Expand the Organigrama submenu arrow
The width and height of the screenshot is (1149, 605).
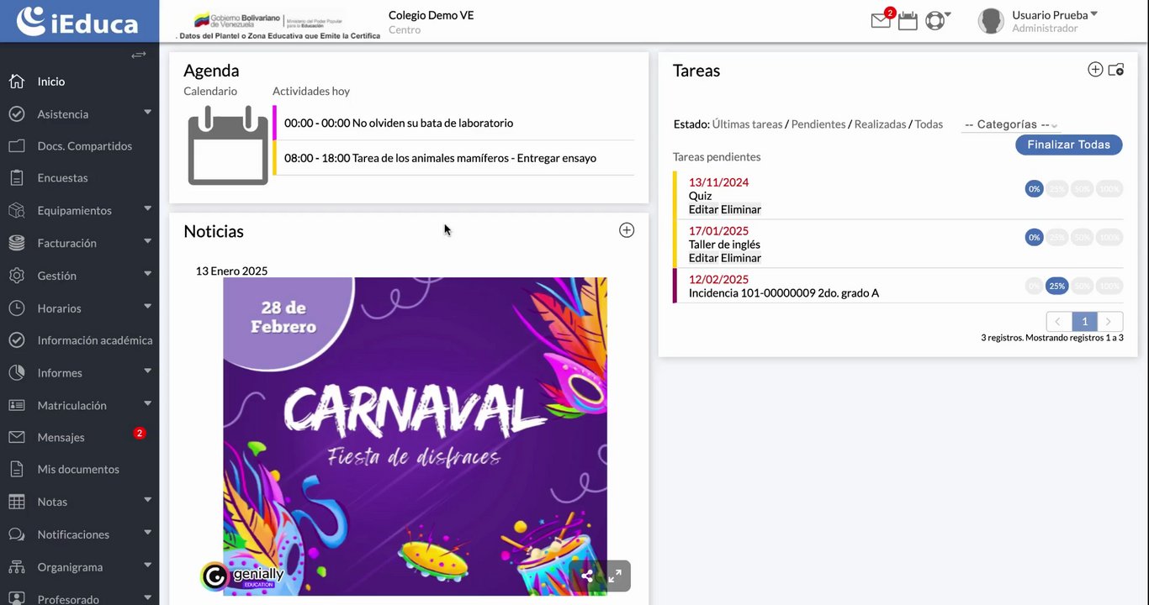click(x=147, y=565)
